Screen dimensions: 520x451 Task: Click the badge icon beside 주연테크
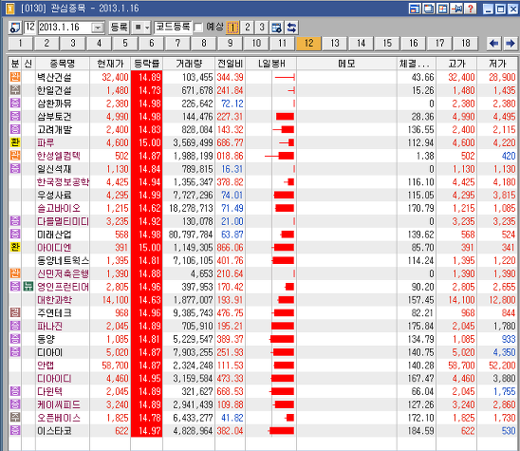[15, 312]
